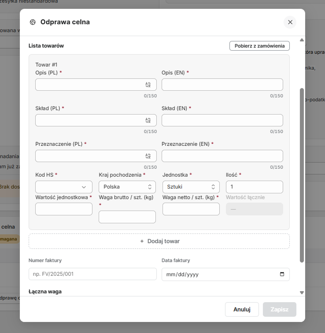Click Pobierz z zamówienia button
Viewport: 325px width, 333px height.
259,46
